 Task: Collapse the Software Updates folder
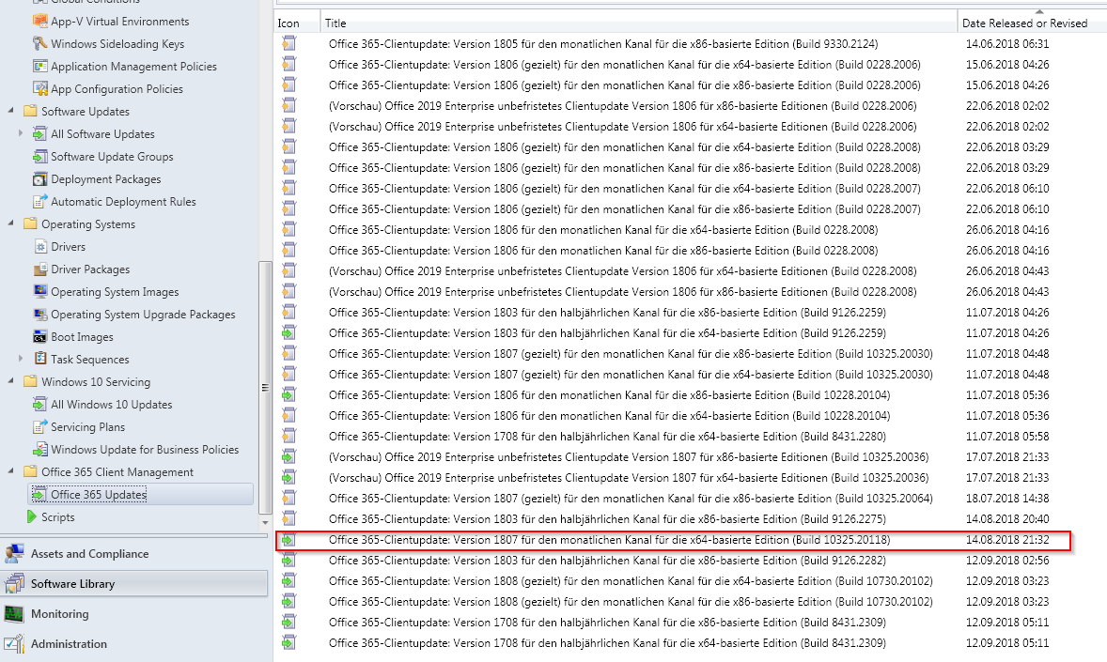click(x=10, y=111)
